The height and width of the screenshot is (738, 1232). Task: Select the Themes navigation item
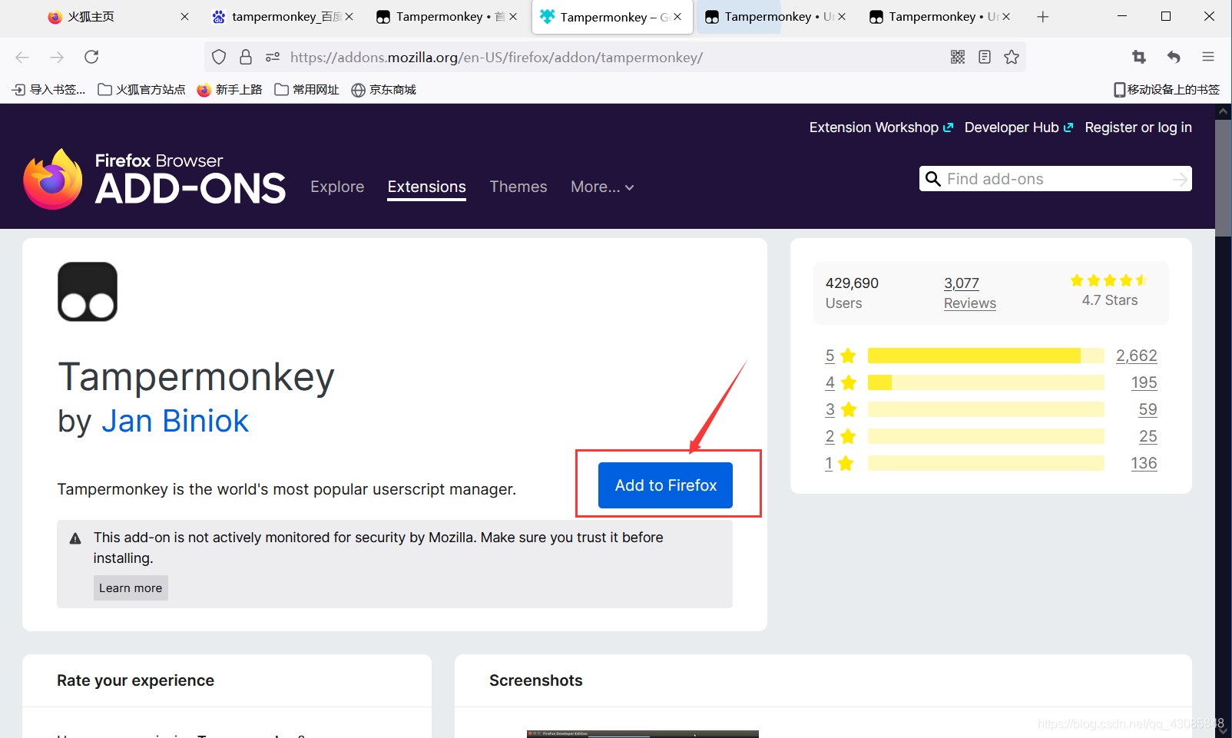[518, 187]
